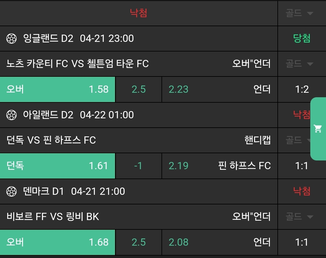
Task: Click the 1:2 score result cell
Action: pos(302,89)
